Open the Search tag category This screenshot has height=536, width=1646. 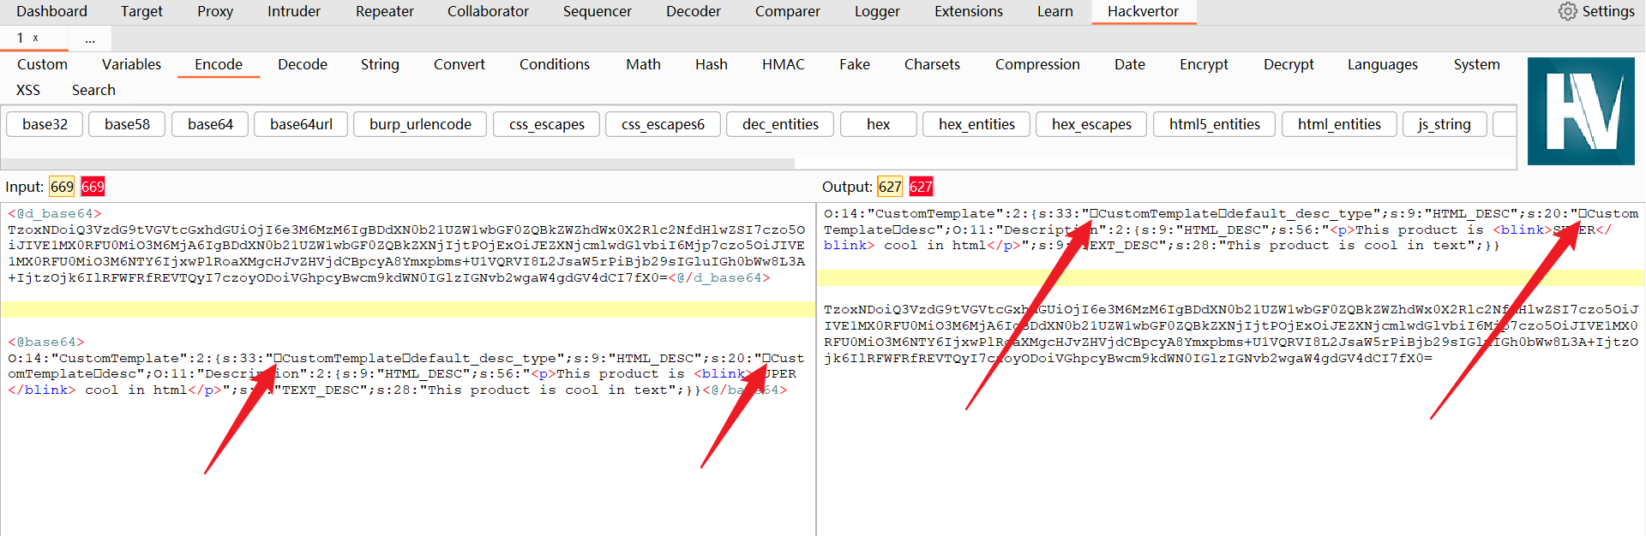click(x=93, y=90)
